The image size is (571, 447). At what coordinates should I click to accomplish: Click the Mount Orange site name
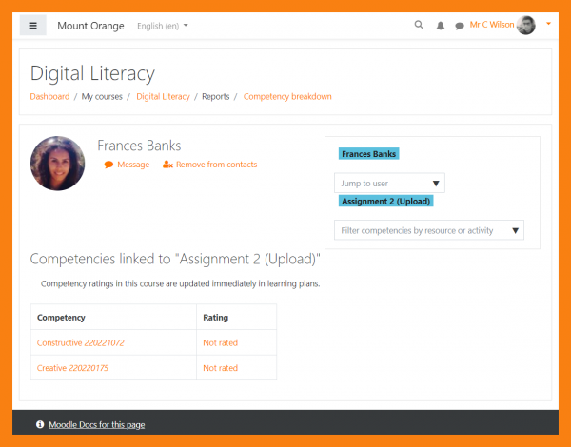pyautogui.click(x=90, y=26)
